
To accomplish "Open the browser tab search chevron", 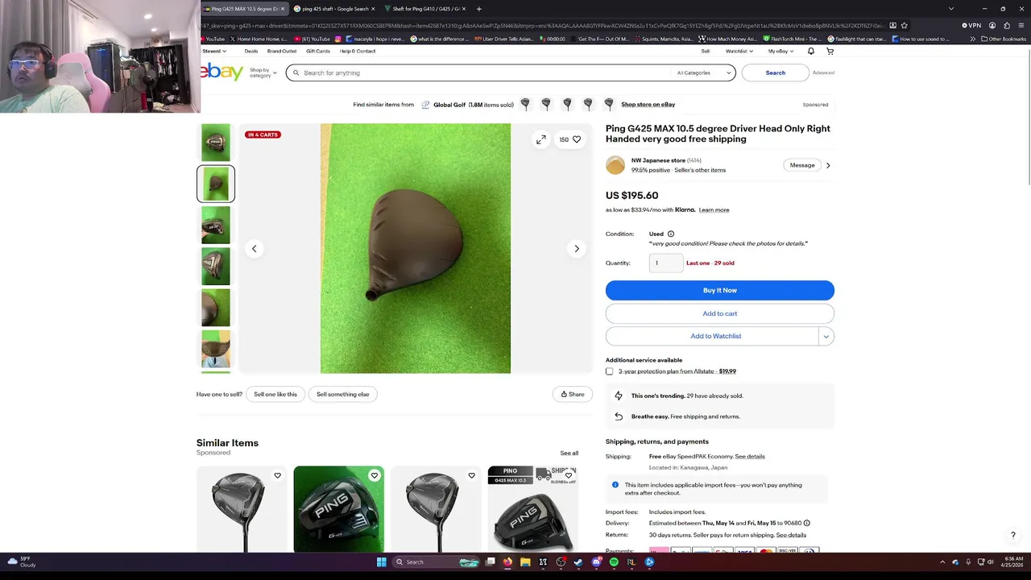I will (950, 9).
